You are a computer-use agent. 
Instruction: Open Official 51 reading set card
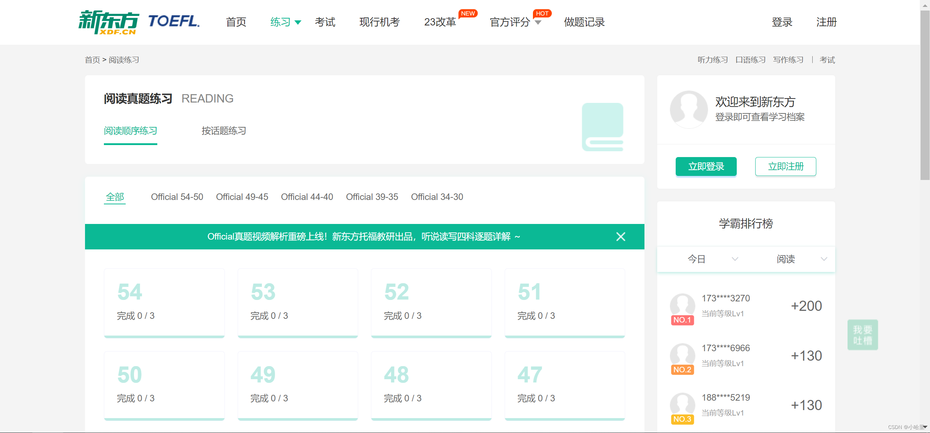tap(565, 303)
